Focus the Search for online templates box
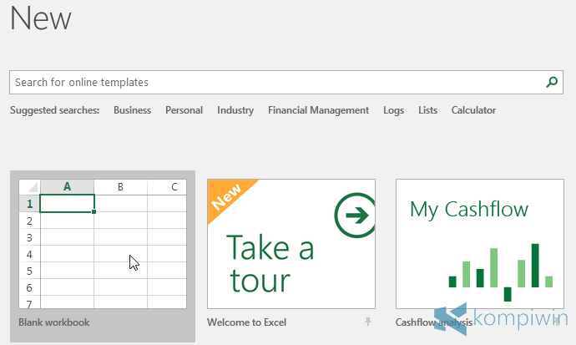This screenshot has width=576, height=345. click(x=275, y=83)
